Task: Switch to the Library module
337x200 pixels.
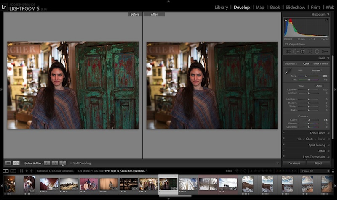Action: tap(221, 7)
